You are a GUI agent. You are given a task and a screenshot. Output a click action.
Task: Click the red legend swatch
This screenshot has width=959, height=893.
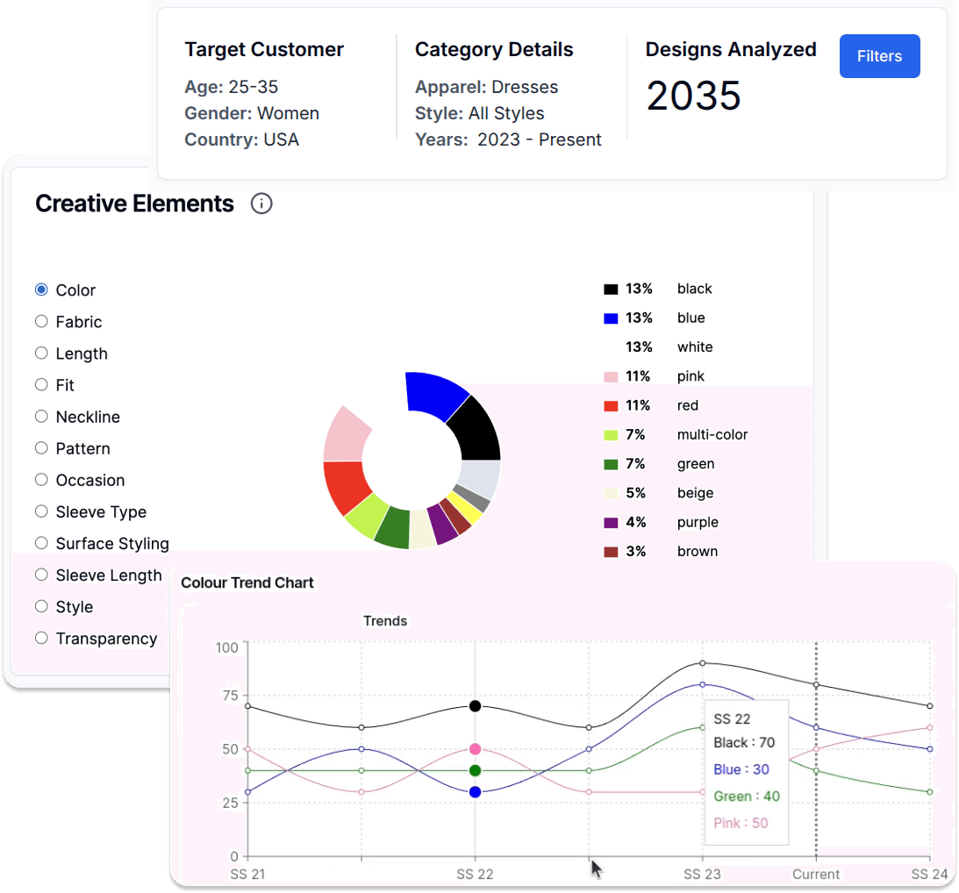click(x=610, y=405)
